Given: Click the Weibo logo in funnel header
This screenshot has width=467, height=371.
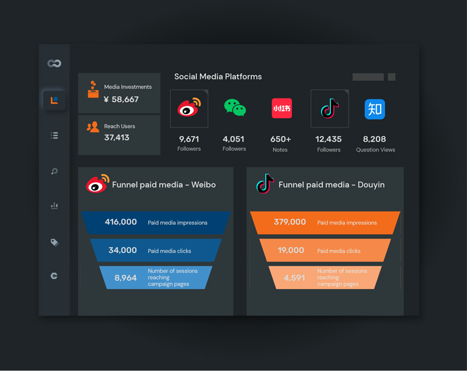Looking at the screenshot, I should 97,184.
